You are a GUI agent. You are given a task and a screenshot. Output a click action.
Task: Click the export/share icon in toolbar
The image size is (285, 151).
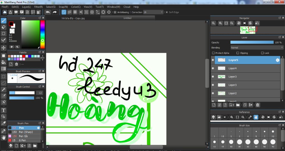(x=10, y=12)
